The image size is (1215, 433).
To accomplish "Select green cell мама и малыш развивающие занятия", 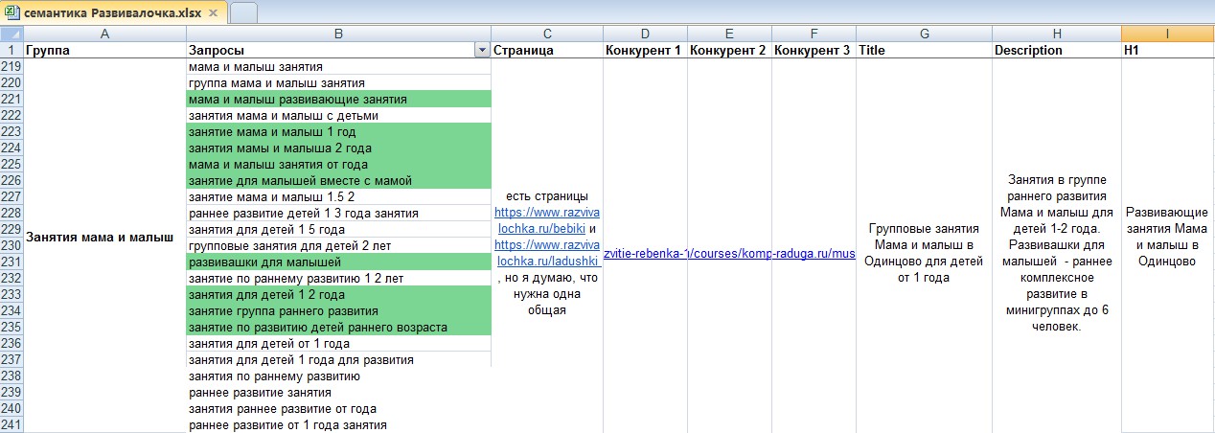I will (x=338, y=100).
